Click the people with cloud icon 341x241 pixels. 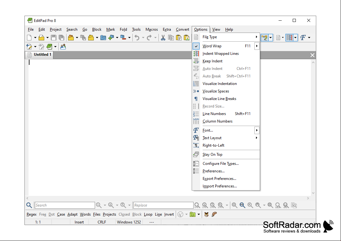pos(63,46)
